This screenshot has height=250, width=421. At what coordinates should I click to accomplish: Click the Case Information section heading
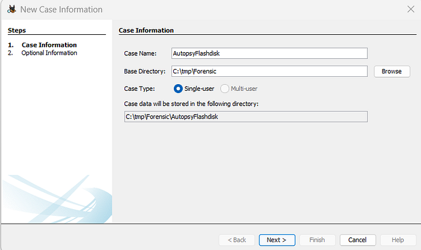[x=146, y=30]
